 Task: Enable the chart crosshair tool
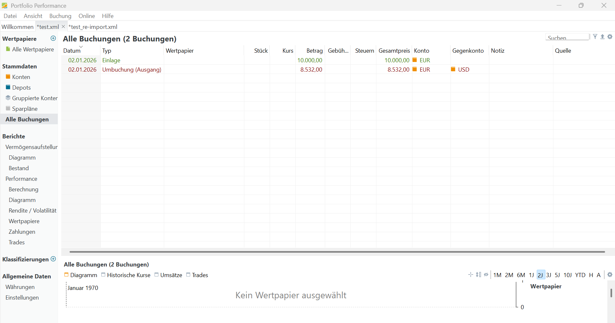coord(471,275)
